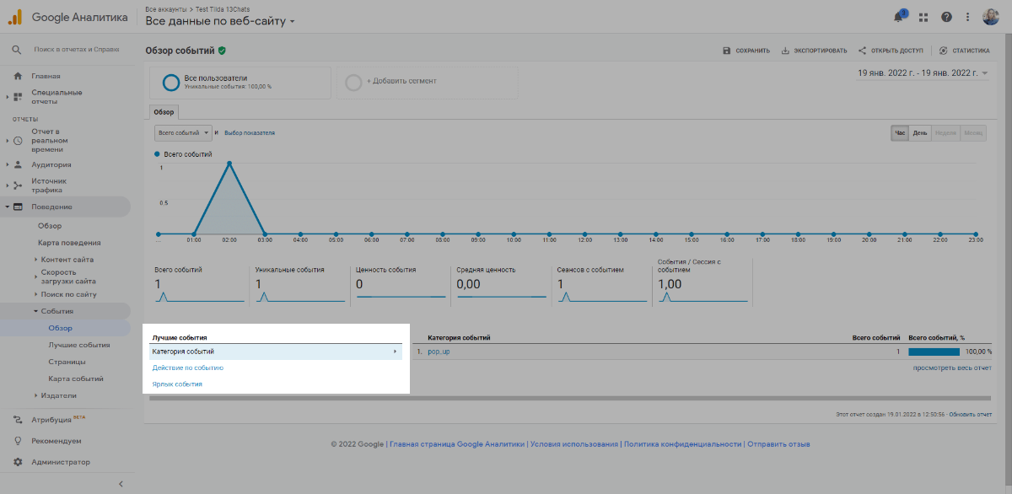Click the Рекомендуем lightbulb icon
Image resolution: width=1012 pixels, height=494 pixels.
click(x=18, y=440)
